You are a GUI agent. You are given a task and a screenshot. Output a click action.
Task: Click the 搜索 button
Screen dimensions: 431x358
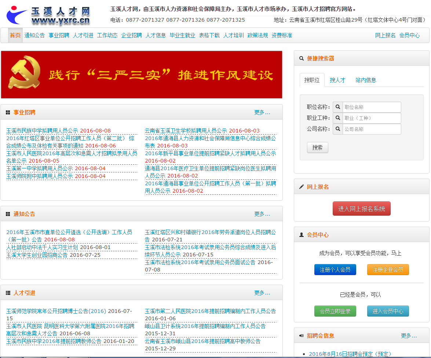click(x=318, y=147)
